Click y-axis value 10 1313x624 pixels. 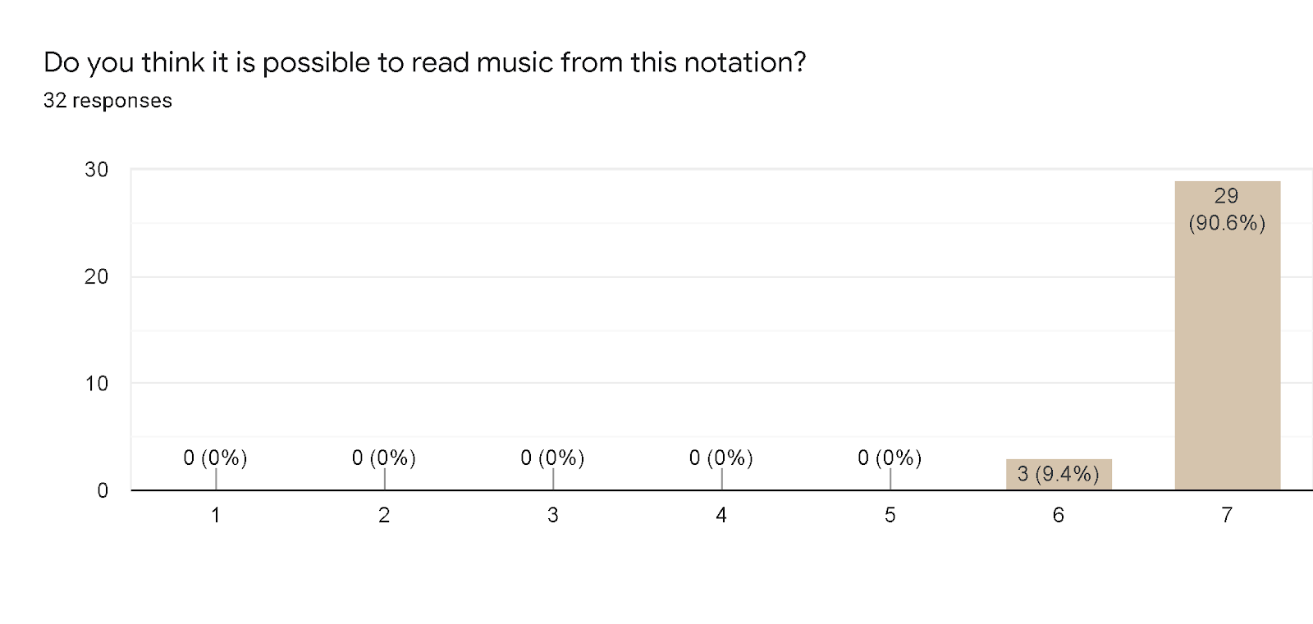96,384
